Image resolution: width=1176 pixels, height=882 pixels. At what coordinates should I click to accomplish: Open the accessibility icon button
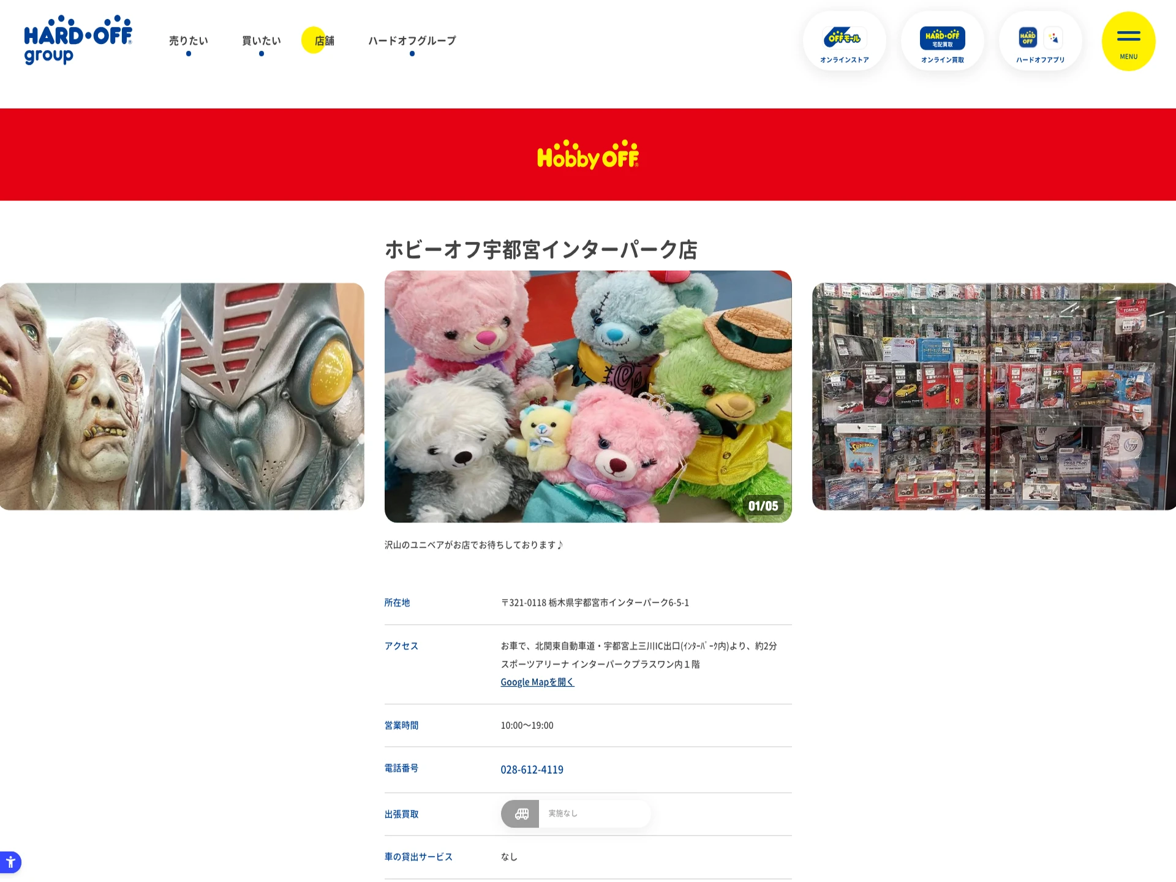[x=10, y=862]
